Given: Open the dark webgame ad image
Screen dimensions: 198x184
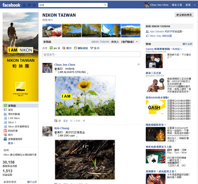Looking at the screenshot, I should pyautogui.click(x=156, y=134).
